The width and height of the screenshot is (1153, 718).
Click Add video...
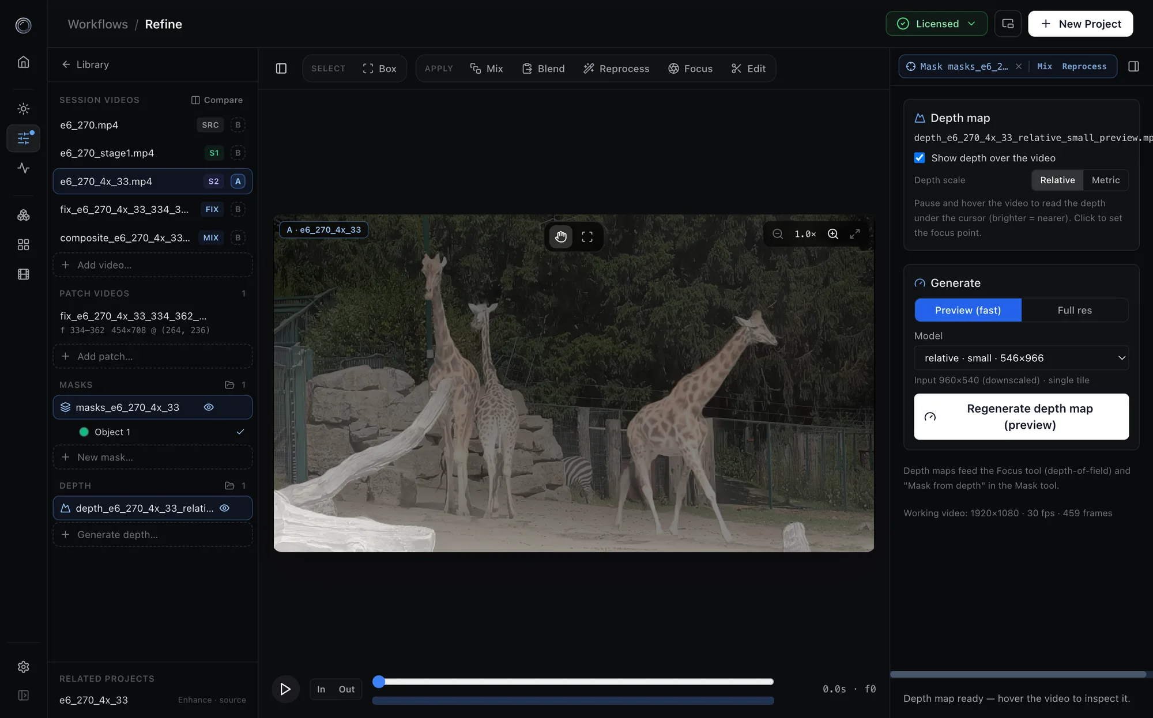coord(152,265)
